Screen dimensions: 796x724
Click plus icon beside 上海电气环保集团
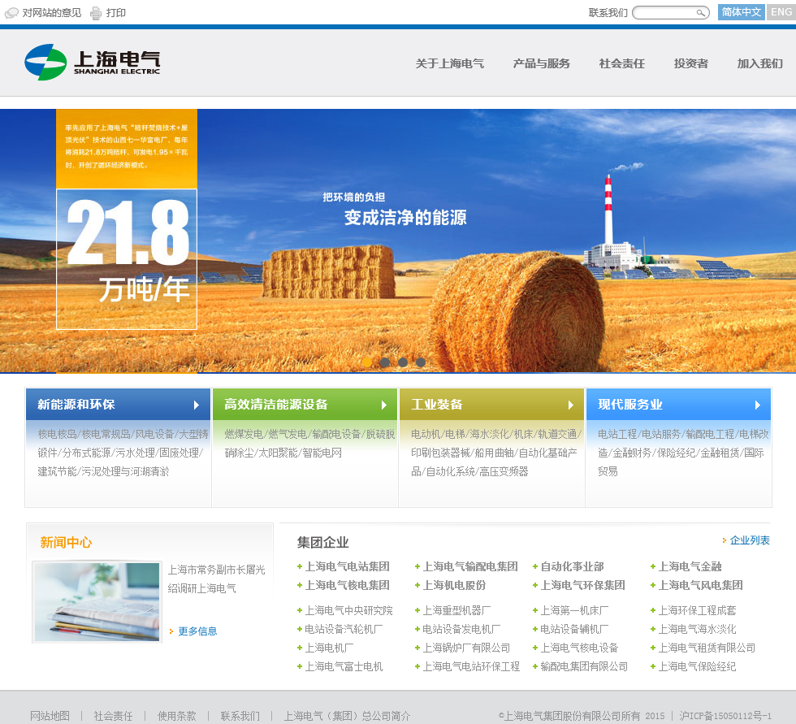pos(535,585)
